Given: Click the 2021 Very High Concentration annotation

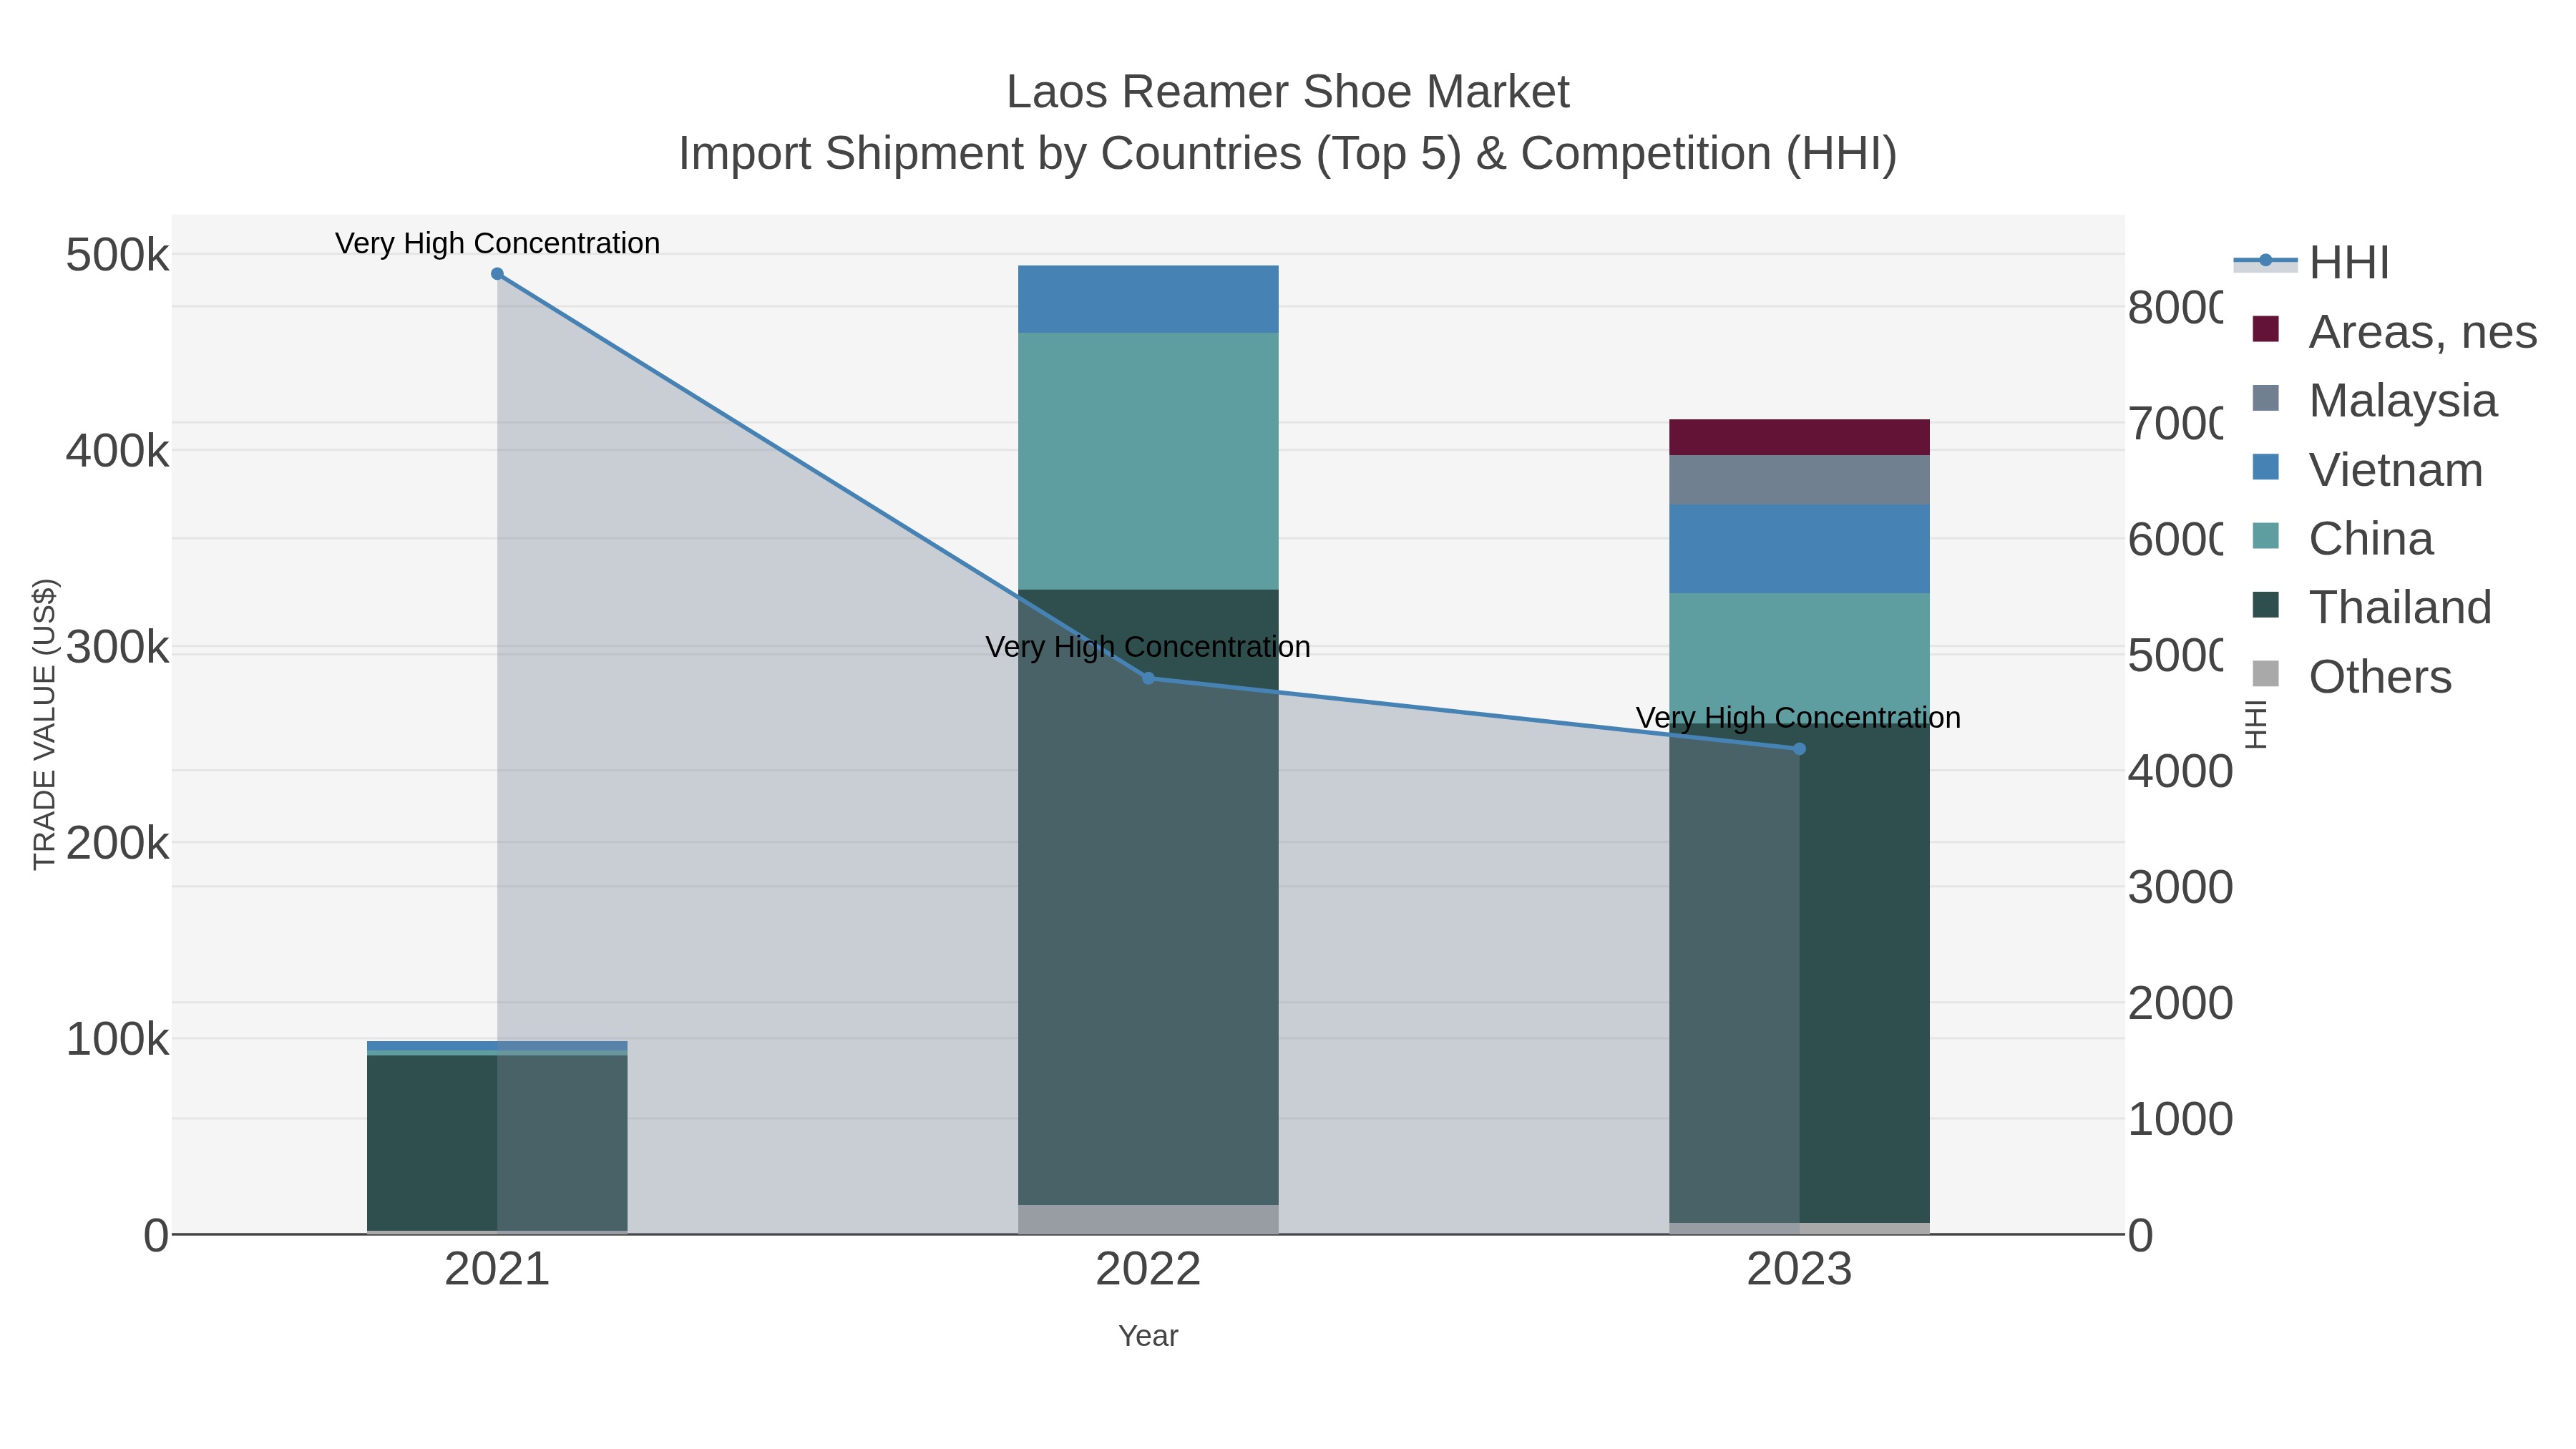Looking at the screenshot, I should click(497, 244).
